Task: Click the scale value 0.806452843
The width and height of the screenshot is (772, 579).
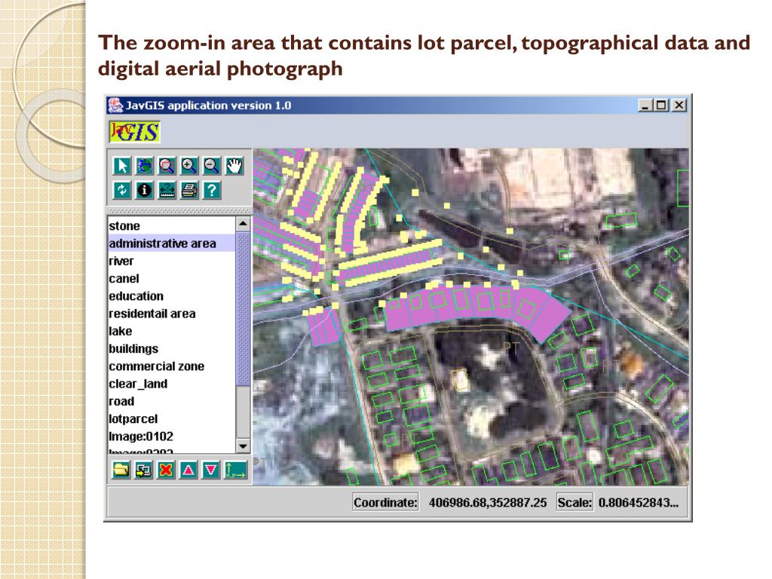Action: click(x=638, y=502)
